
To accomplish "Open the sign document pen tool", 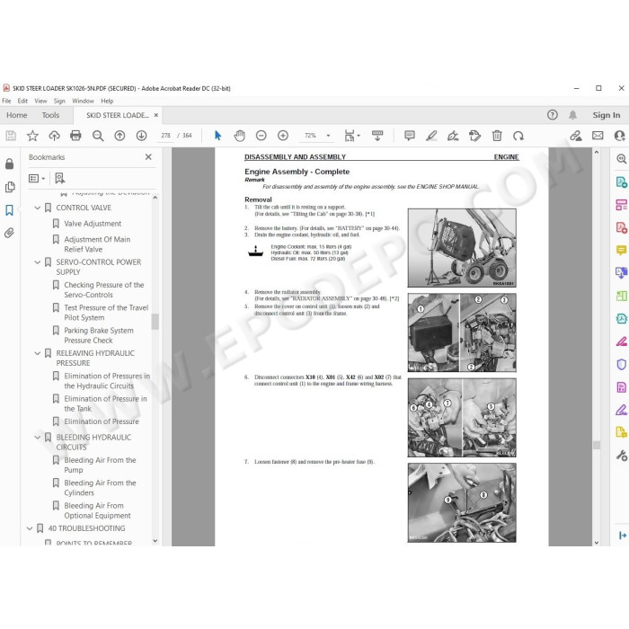I will (x=453, y=136).
